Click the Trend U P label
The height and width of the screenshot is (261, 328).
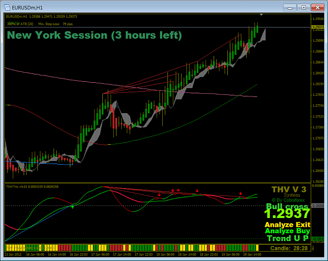[x=288, y=238]
